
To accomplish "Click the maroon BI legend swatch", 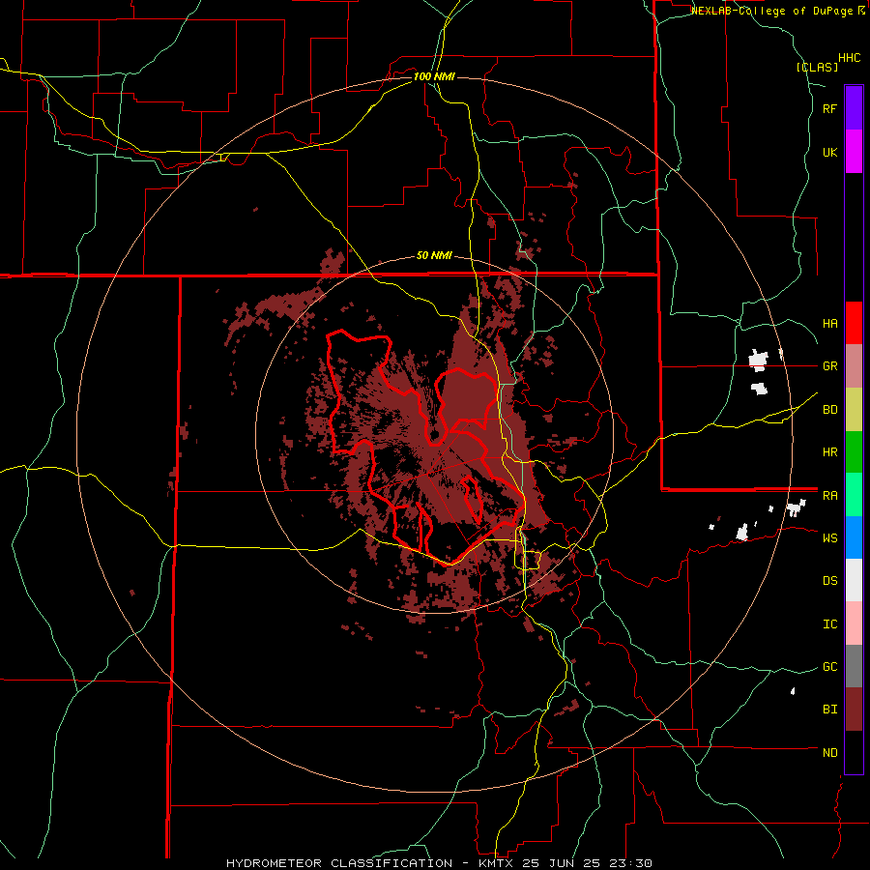I will coord(854,710).
